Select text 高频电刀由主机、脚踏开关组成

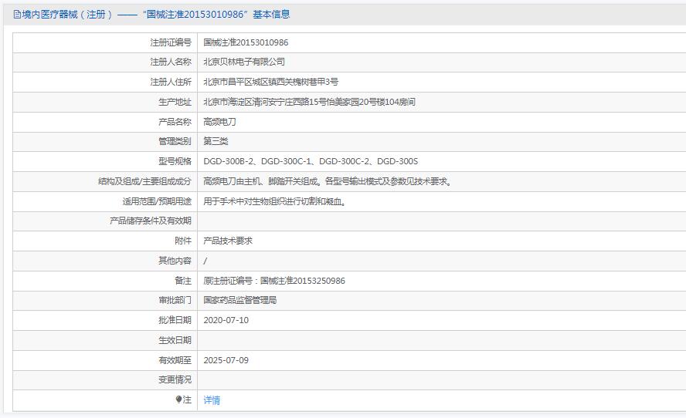(x=261, y=181)
